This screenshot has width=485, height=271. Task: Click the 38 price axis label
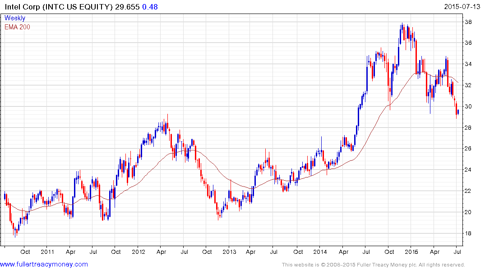pos(468,22)
